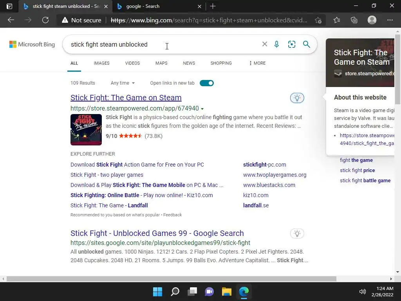Open Download Stick Fight Action Game link
Image resolution: width=401 pixels, height=301 pixels.
tap(137, 165)
